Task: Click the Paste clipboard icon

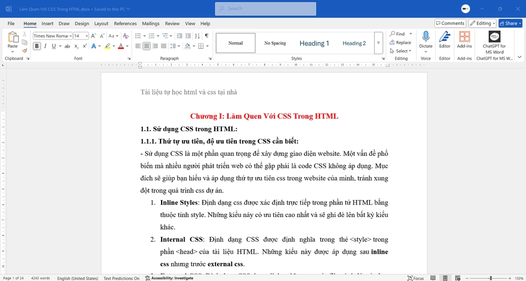Action: [x=13, y=38]
